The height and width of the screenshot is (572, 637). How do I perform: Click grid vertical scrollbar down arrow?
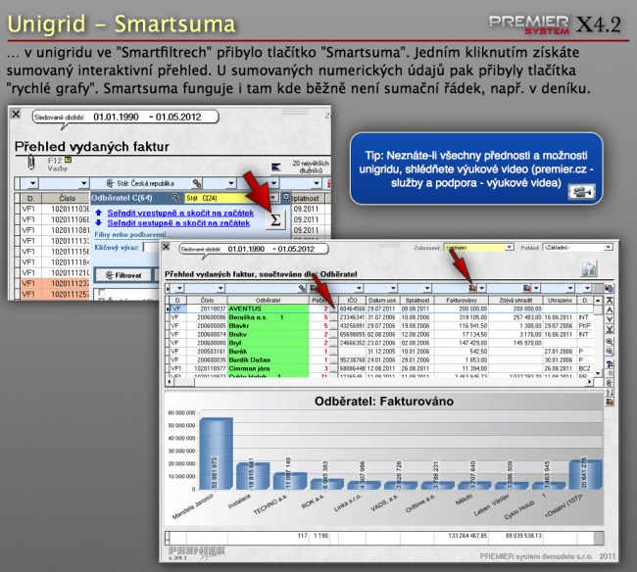(x=598, y=373)
